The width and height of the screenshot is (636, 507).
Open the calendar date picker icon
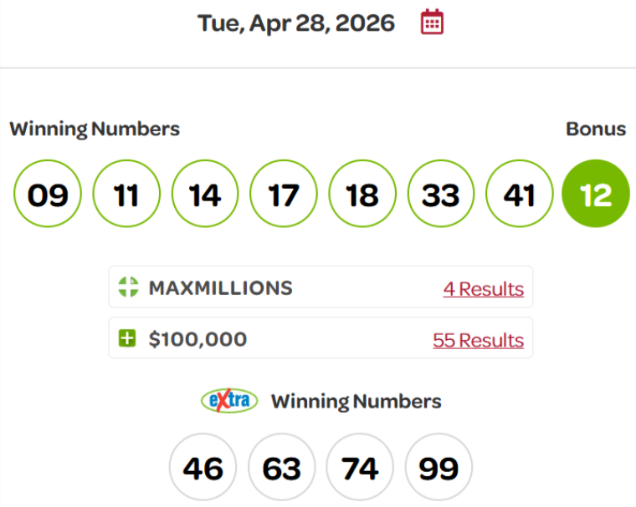432,23
